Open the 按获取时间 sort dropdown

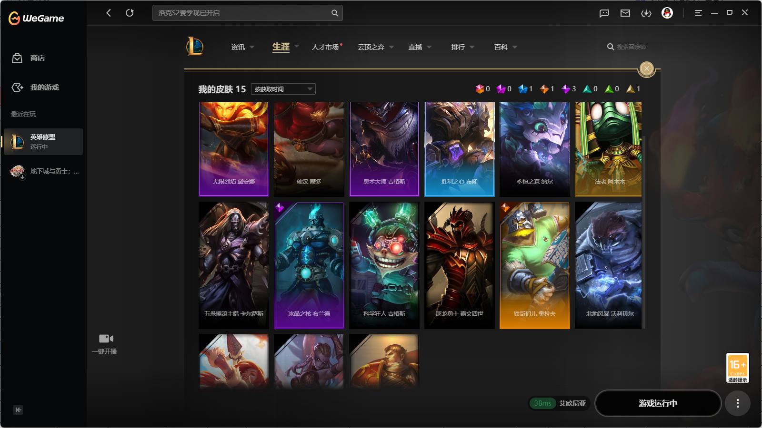(283, 89)
